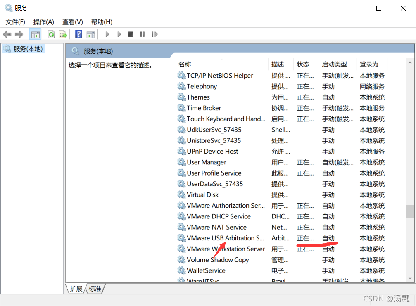Click Shell... description of UdkUserSvc_57435
Viewport: 416px width, 306px height.
point(281,130)
